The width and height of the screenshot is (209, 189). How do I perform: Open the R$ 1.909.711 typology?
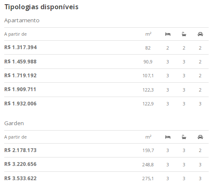[x=106, y=89]
